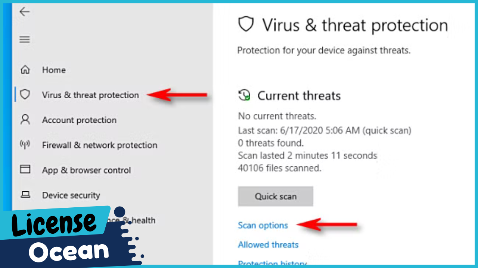Click the Current threats refresh-clock icon

244,95
